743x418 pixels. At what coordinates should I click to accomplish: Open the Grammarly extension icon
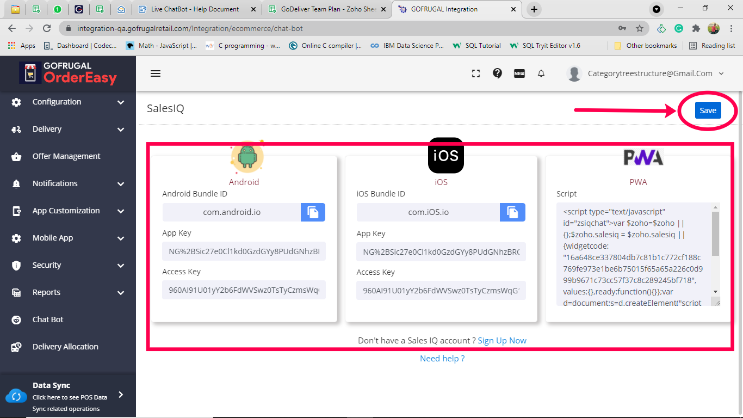pos(679,28)
